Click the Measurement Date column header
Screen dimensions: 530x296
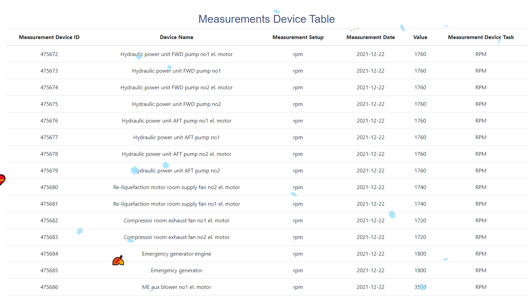click(370, 37)
